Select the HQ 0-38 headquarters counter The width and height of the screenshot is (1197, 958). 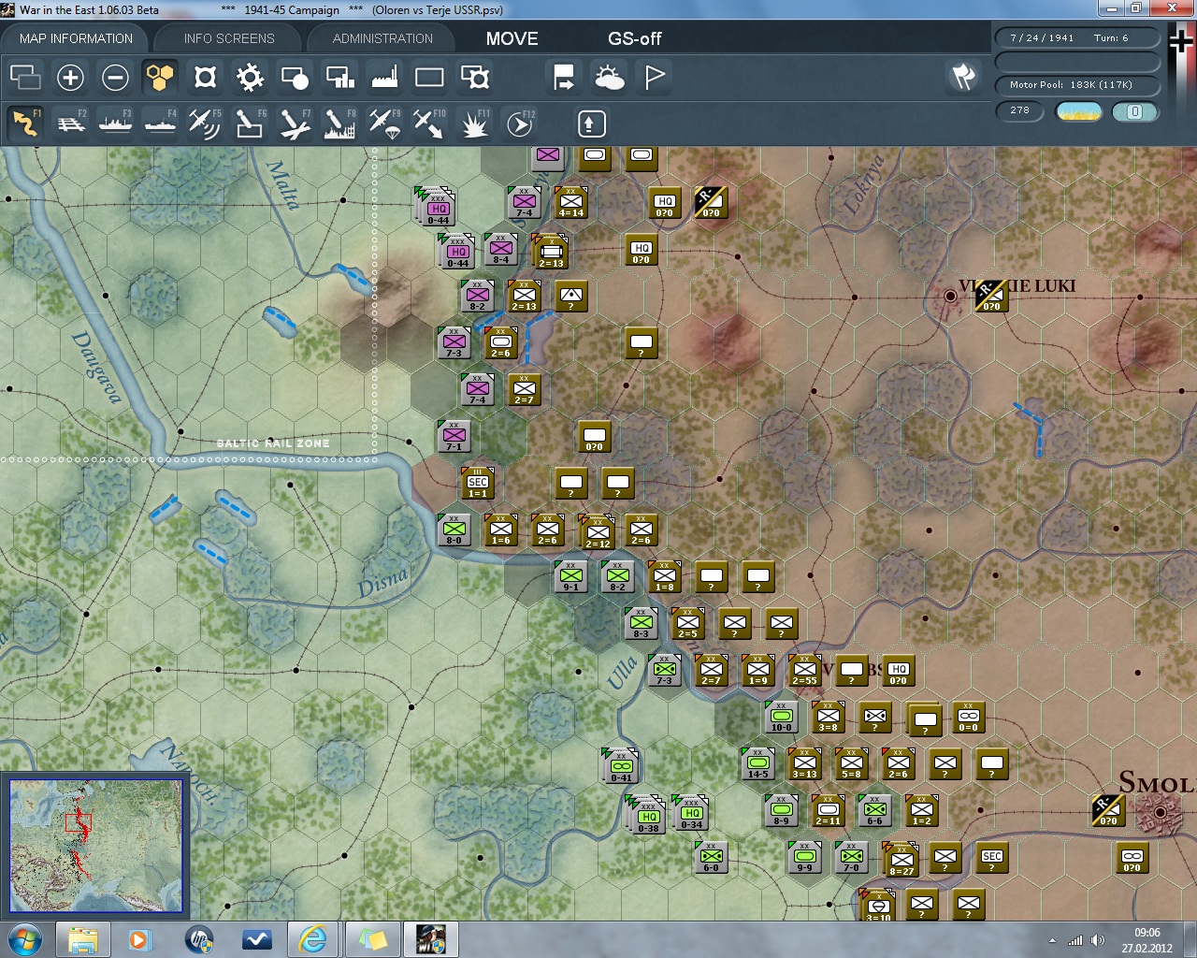pyautogui.click(x=648, y=817)
